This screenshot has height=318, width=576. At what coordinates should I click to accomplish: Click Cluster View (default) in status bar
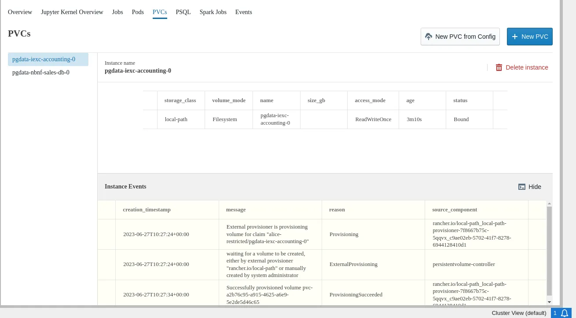[519, 313]
